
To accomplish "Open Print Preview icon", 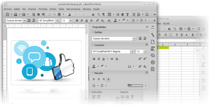I will (43, 14).
